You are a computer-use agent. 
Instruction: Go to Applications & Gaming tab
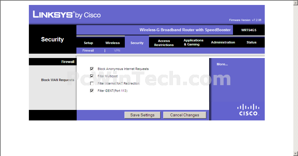click(x=193, y=42)
